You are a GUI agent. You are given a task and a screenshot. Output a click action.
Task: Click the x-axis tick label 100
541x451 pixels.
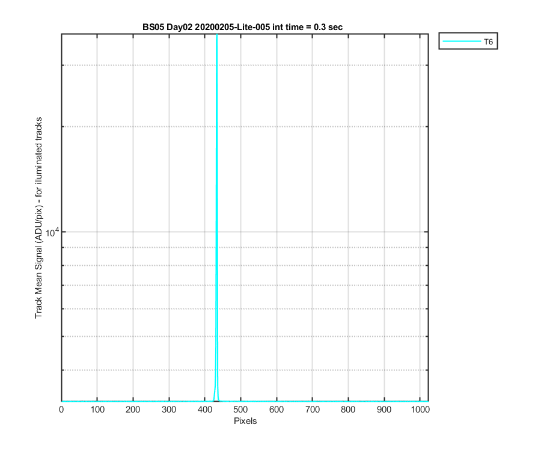[97, 410]
